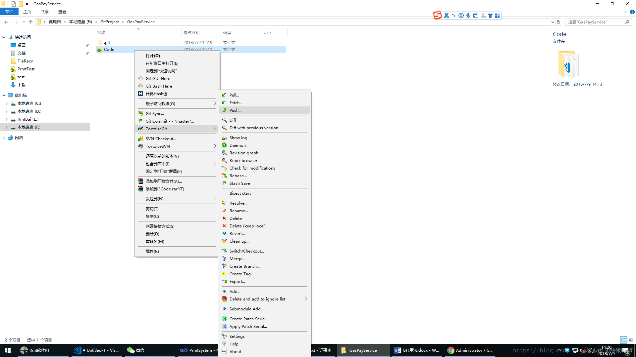This screenshot has width=636, height=357.
Task: Click the Settings wrench icon
Action: pos(224,336)
